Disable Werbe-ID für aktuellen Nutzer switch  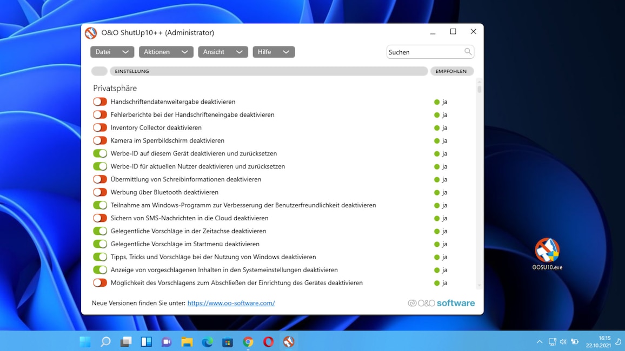100,166
